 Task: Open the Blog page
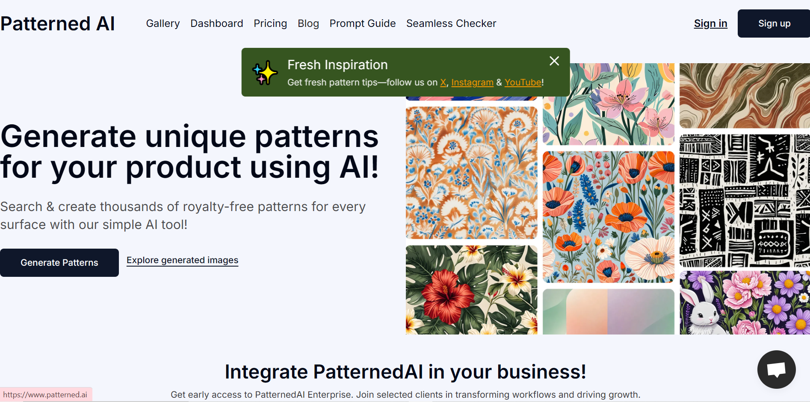point(308,23)
